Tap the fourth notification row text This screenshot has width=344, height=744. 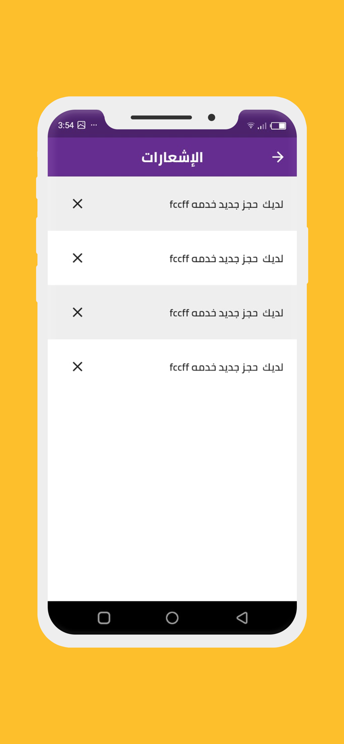pos(227,367)
